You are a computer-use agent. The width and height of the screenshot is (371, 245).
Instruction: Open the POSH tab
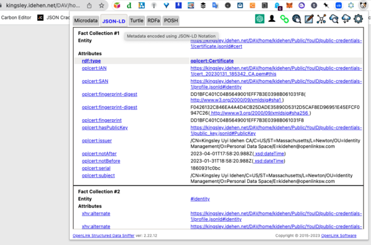pos(171,21)
